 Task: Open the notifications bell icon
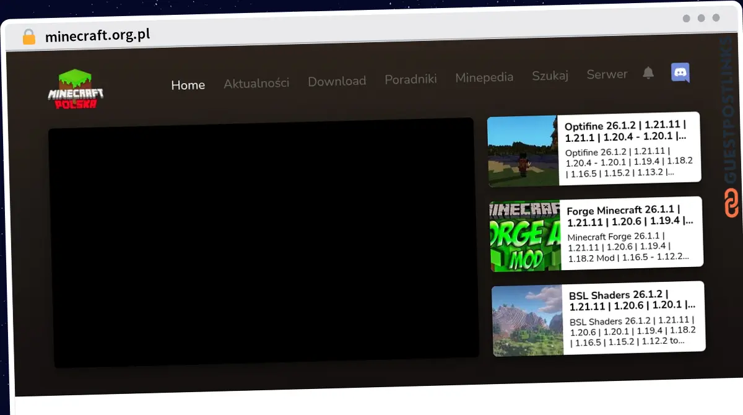(x=648, y=73)
